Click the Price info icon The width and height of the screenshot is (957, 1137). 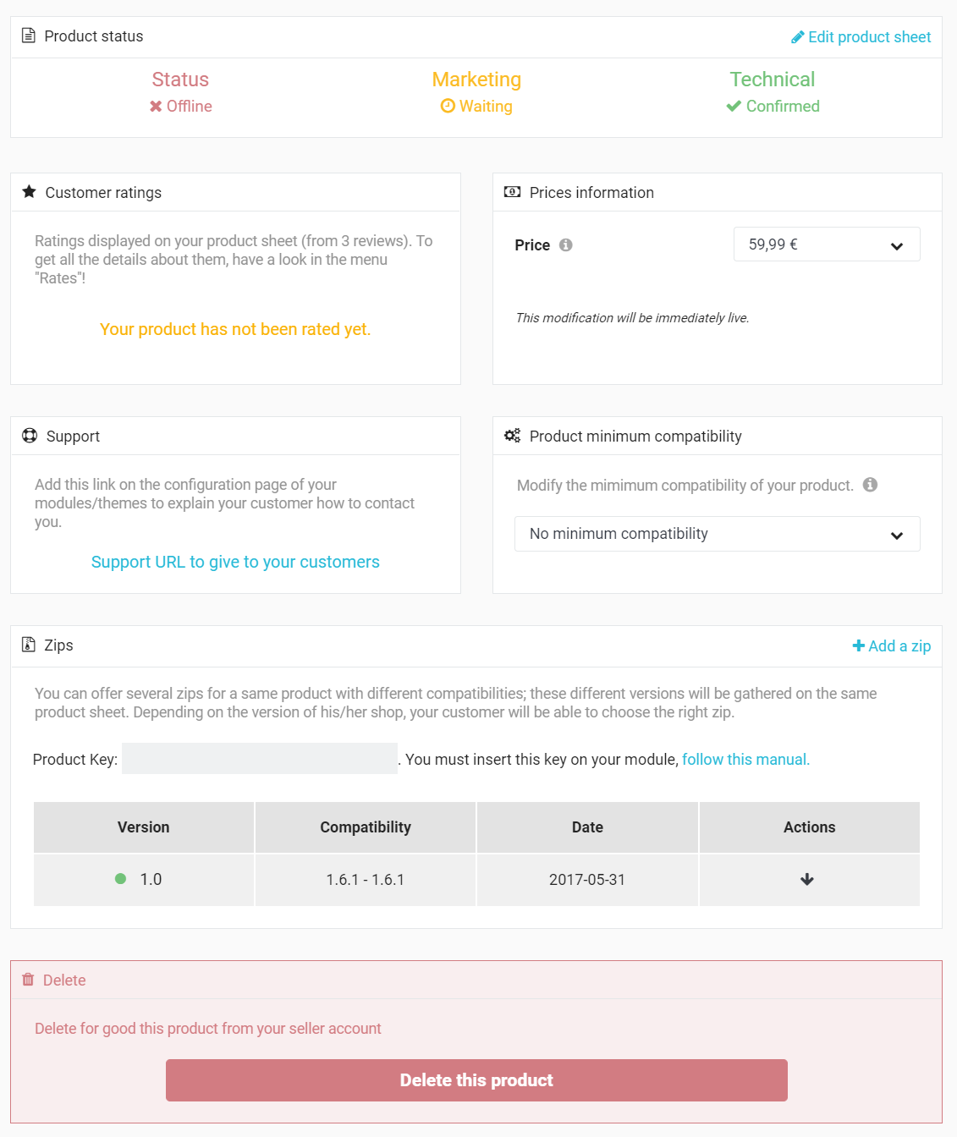click(566, 244)
